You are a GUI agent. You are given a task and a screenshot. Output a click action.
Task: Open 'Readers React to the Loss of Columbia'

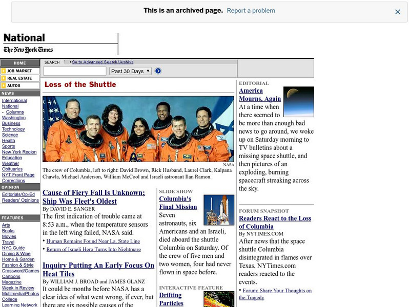(275, 223)
